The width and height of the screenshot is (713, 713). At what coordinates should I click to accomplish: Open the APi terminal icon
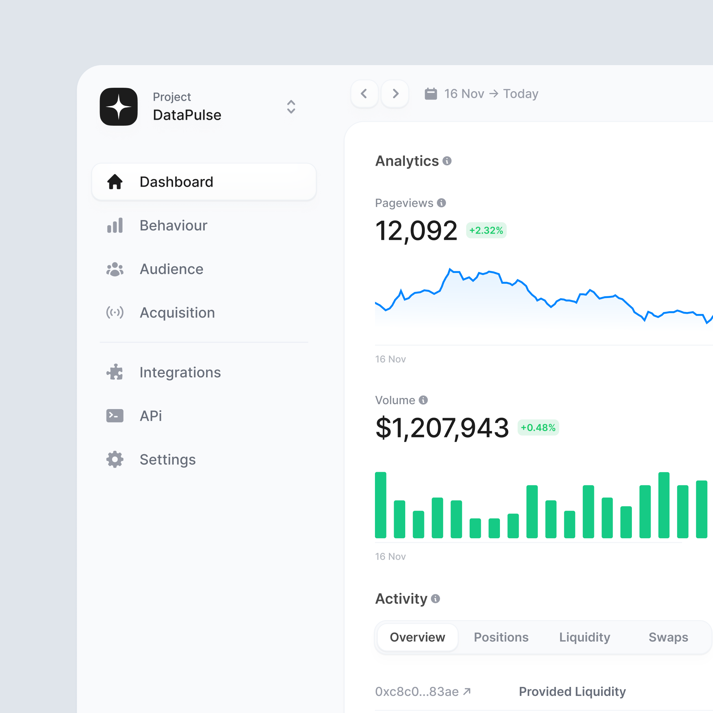tap(115, 416)
